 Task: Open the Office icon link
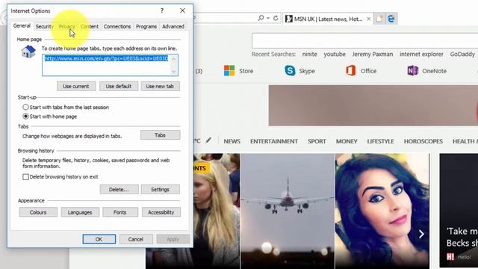[x=350, y=71]
